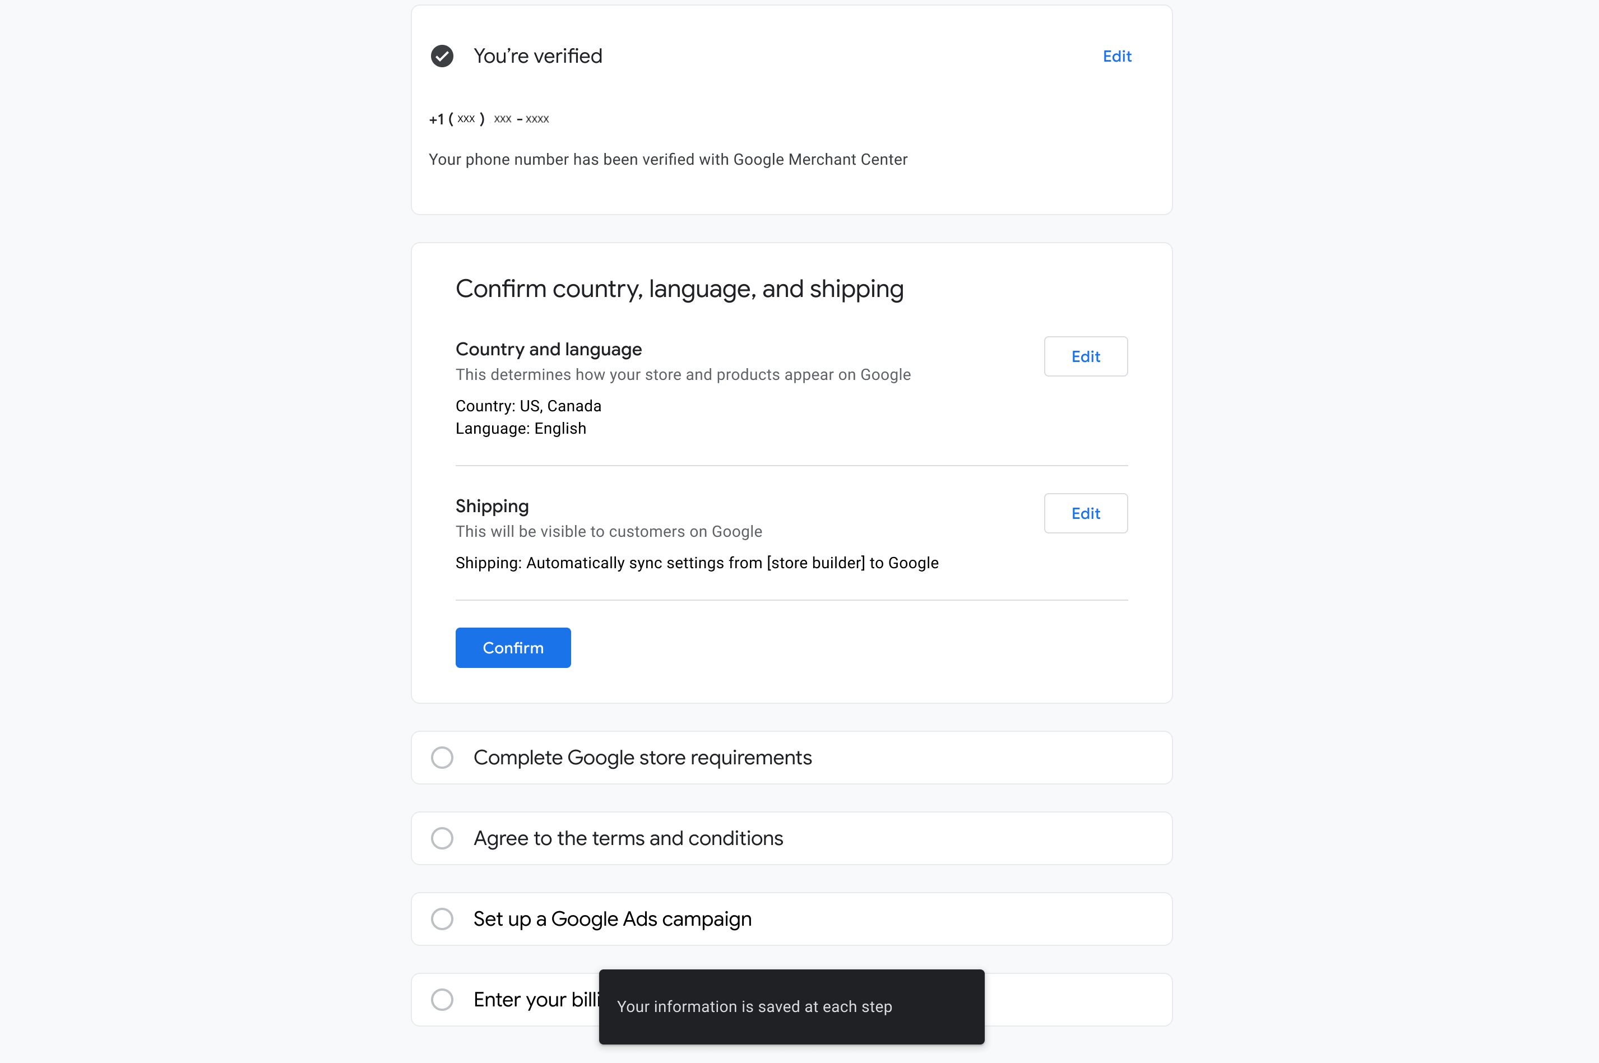Click the You're verified heading
1599x1063 pixels.
[537, 56]
